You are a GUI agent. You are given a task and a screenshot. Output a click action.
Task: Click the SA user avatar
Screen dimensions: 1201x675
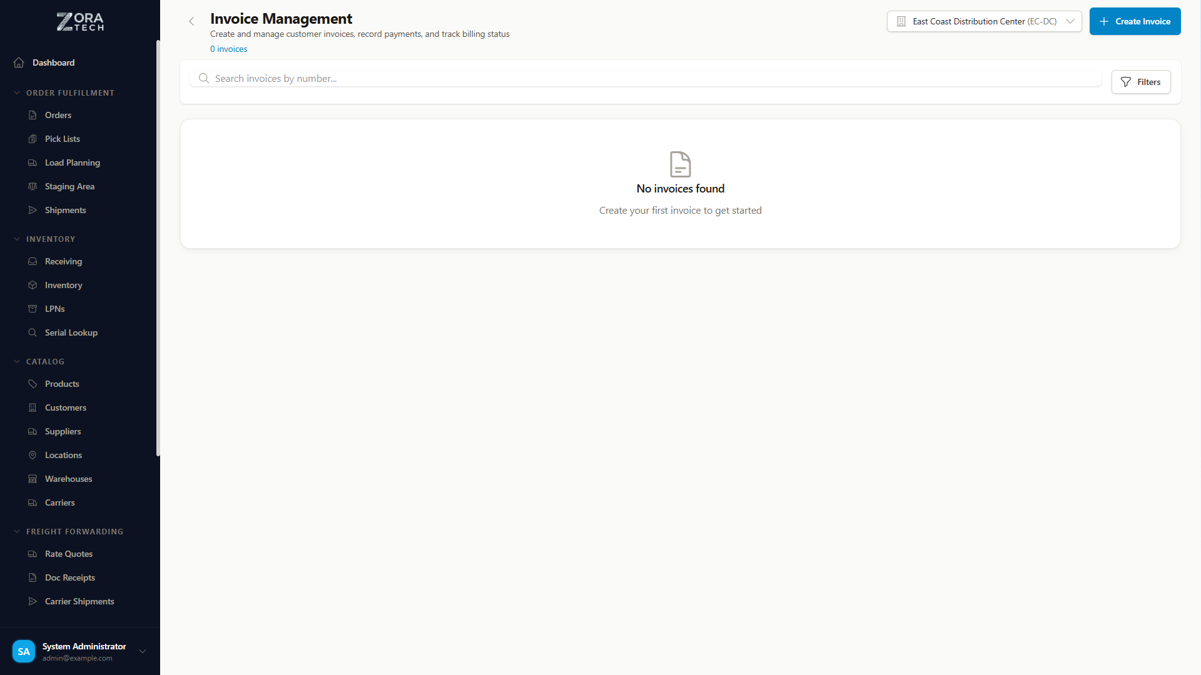coord(24,651)
